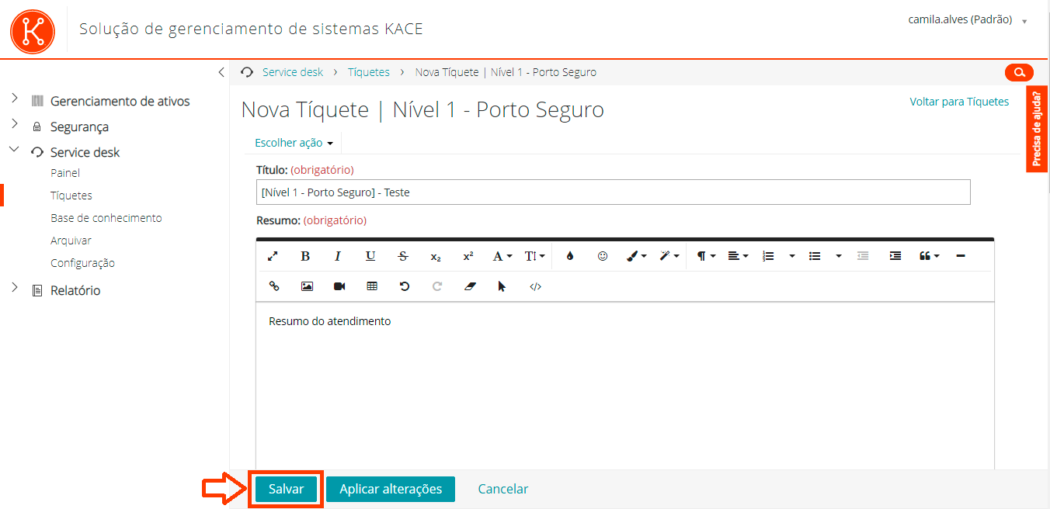Open the Arquivar menu item

tap(71, 241)
